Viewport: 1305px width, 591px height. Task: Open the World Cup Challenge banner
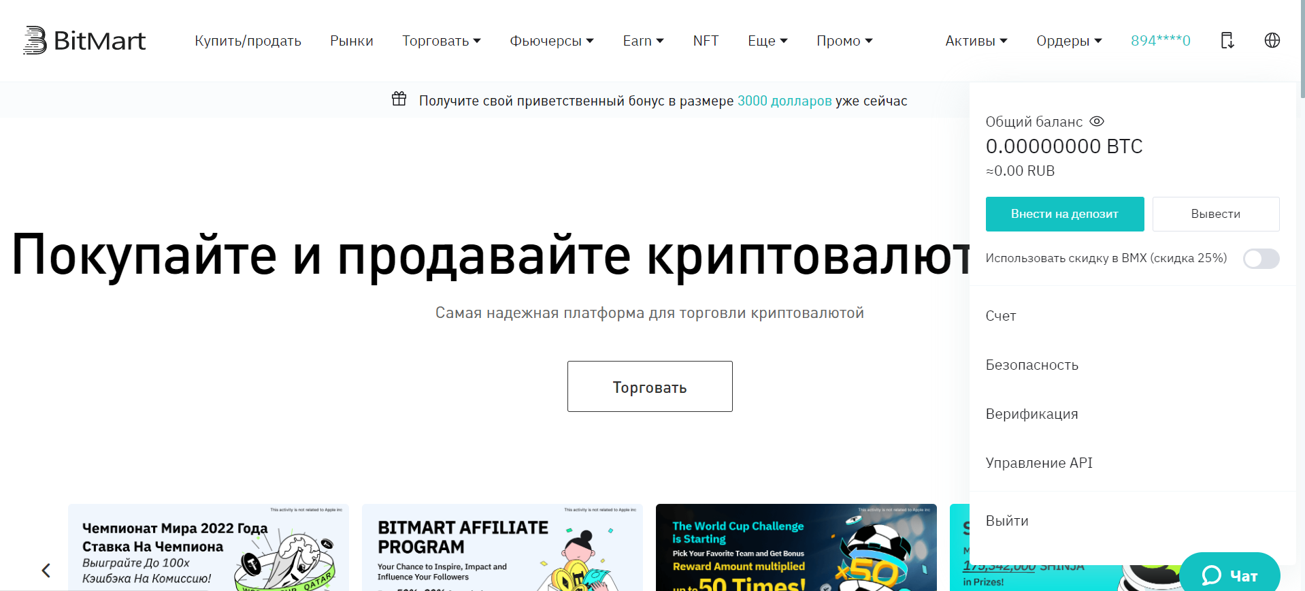click(796, 547)
